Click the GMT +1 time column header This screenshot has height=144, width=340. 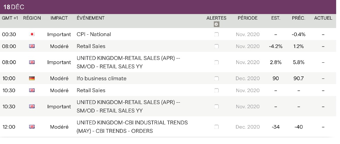(10, 18)
